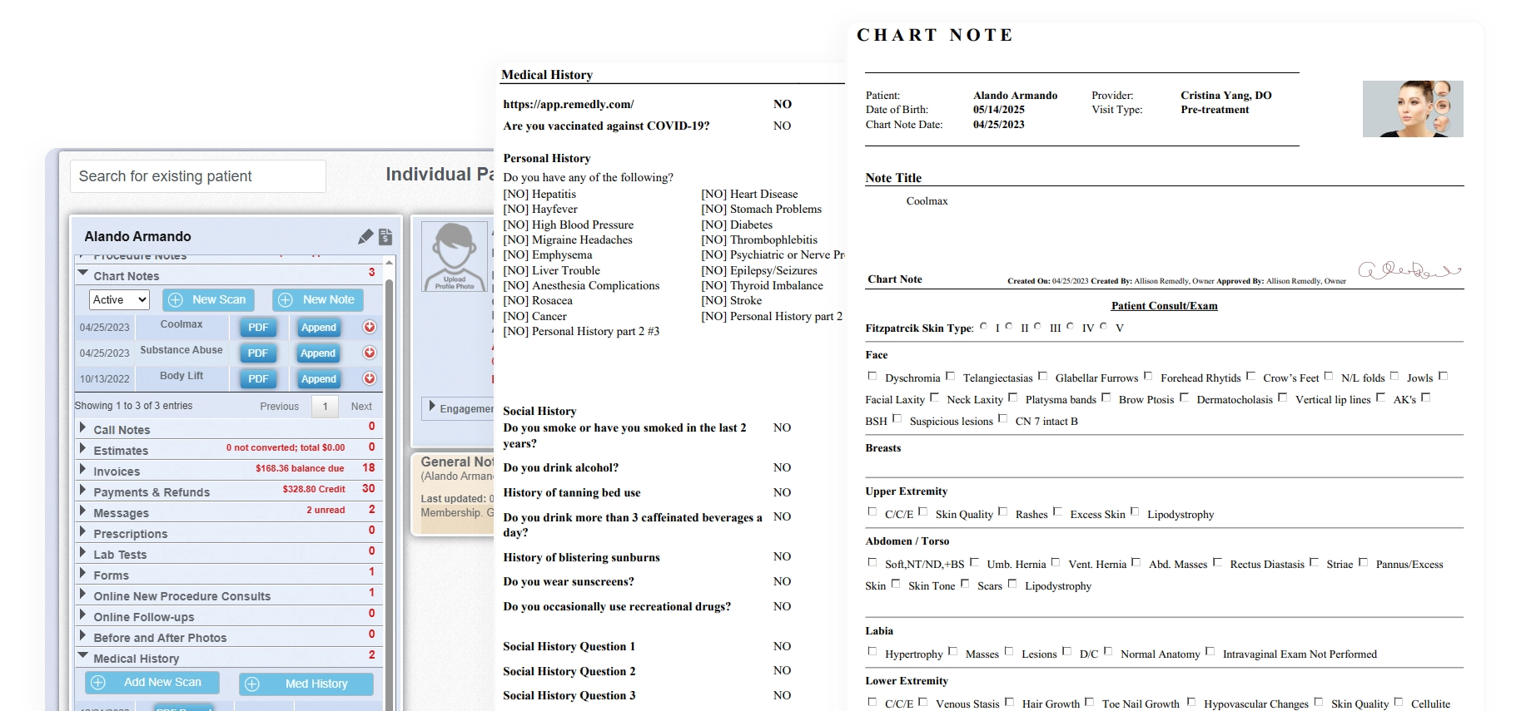Click red download arrow for Body Lift note

pos(370,379)
